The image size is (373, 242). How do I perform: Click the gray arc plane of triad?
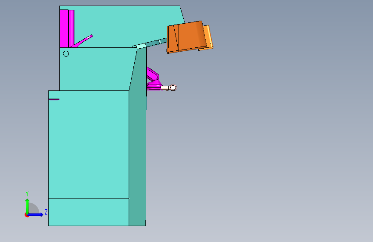tap(34, 208)
